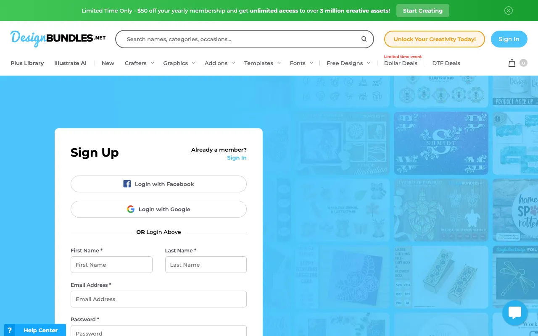The image size is (538, 336).
Task: Go to Dollar Deals page
Action: [401, 63]
